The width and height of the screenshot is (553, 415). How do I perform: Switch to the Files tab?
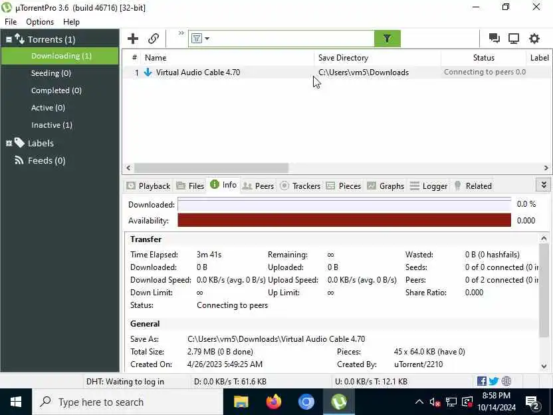pos(190,186)
